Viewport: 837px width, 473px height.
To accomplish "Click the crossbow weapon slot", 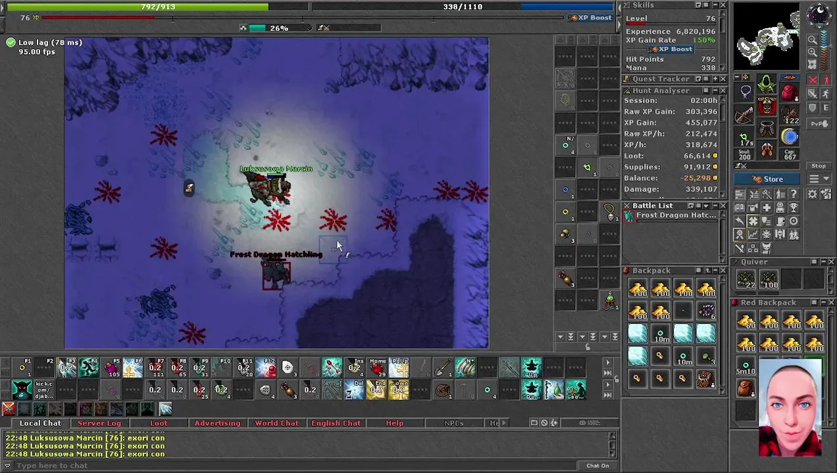I will 744,116.
